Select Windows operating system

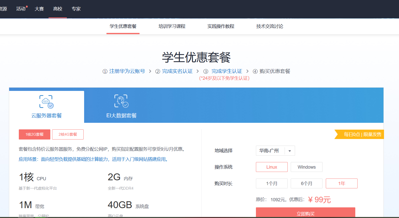pos(306,167)
